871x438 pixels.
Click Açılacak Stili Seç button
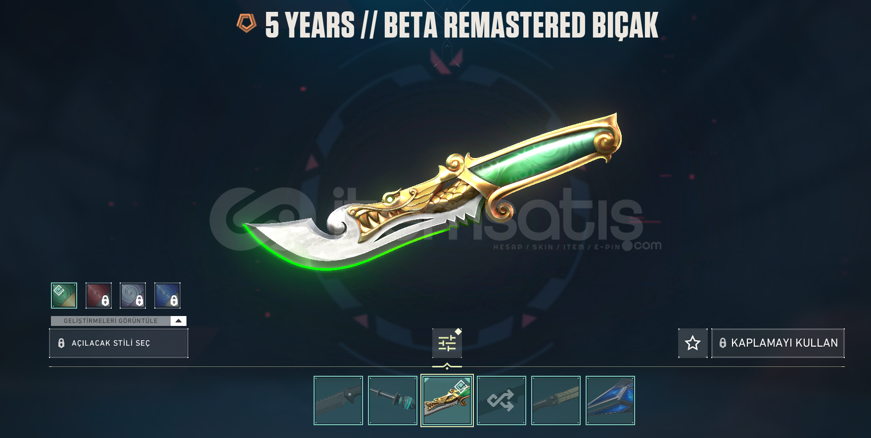119,343
